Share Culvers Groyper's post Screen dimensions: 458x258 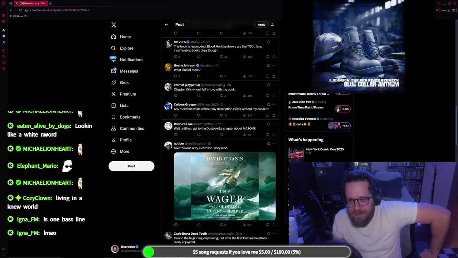click(x=274, y=115)
